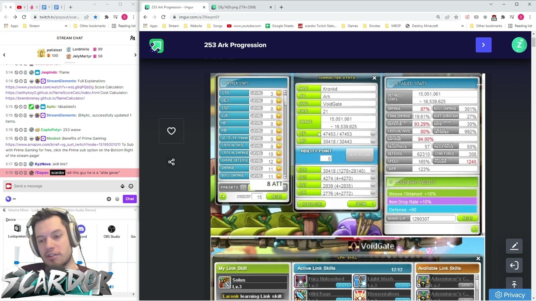The width and height of the screenshot is (536, 301).
Task: Favorite the post with the heart icon
Action: (x=171, y=131)
